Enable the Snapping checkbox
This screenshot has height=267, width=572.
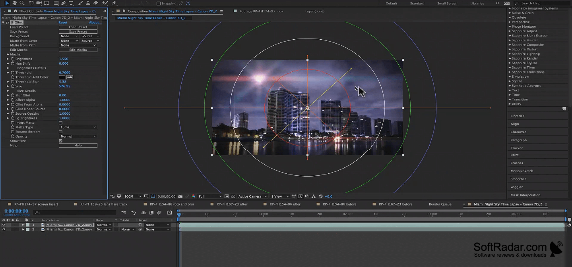coord(159,4)
